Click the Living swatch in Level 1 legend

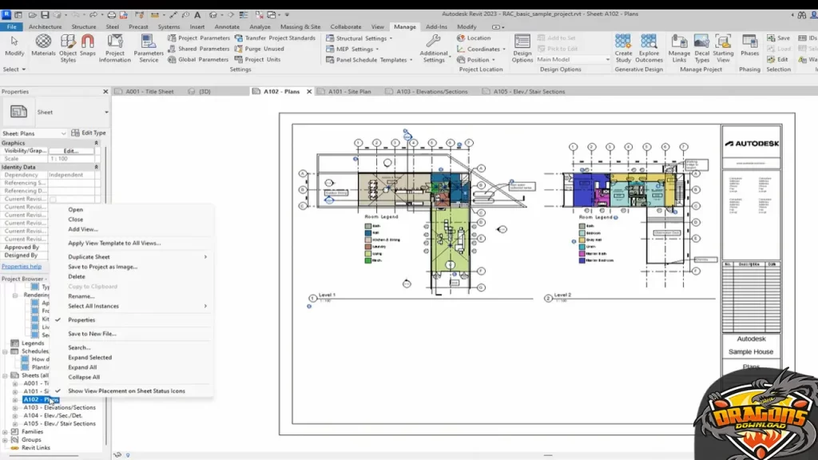coord(367,253)
